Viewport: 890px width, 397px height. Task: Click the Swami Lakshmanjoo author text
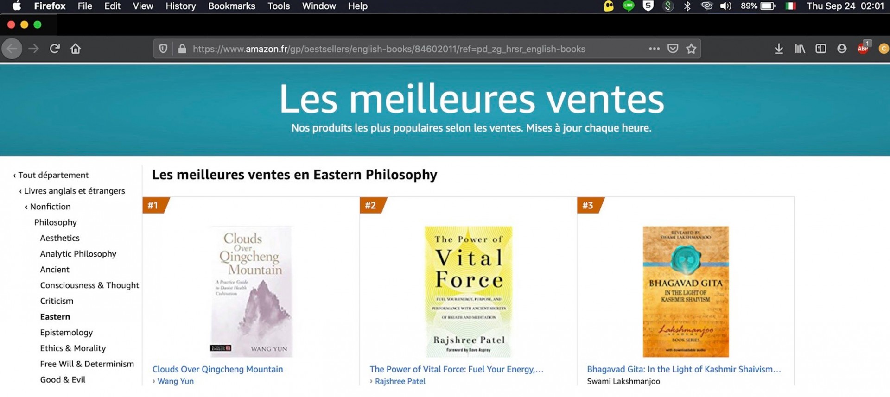(x=623, y=381)
